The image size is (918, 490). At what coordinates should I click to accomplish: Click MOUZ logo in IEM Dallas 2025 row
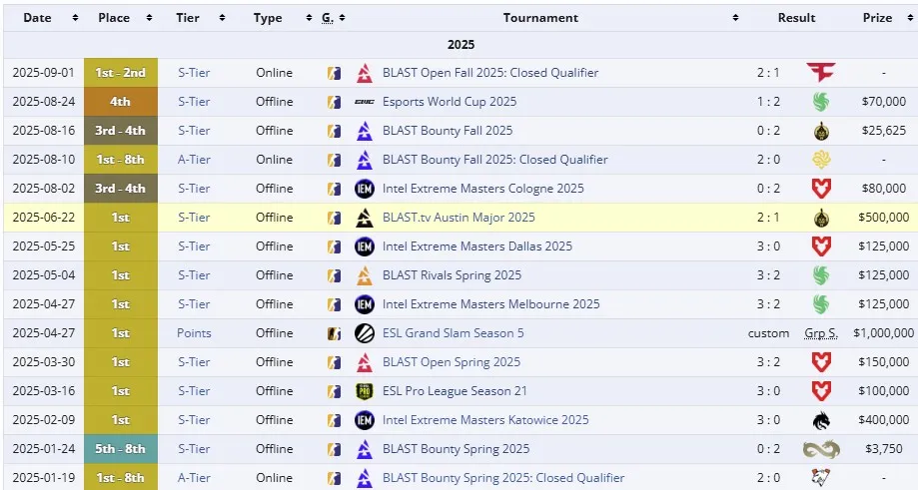(821, 246)
